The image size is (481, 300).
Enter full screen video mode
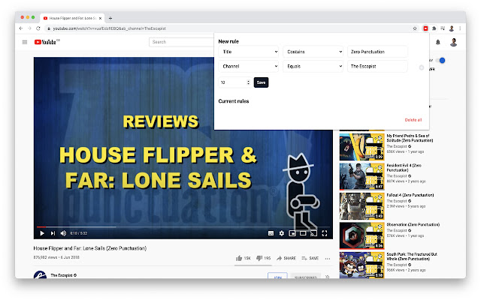point(324,233)
